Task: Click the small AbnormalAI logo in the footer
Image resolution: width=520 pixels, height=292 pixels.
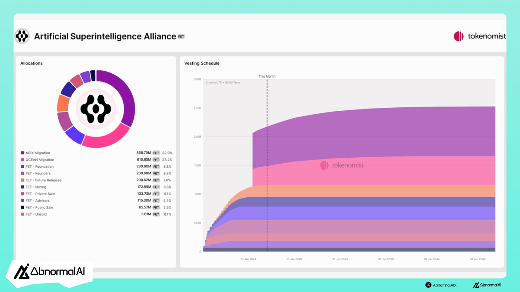Action: (x=487, y=285)
